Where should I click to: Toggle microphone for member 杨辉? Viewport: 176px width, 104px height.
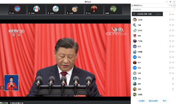(170, 36)
